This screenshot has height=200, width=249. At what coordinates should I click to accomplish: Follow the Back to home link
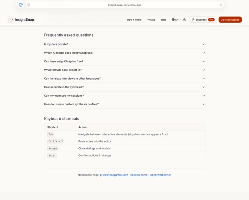pos(139,175)
